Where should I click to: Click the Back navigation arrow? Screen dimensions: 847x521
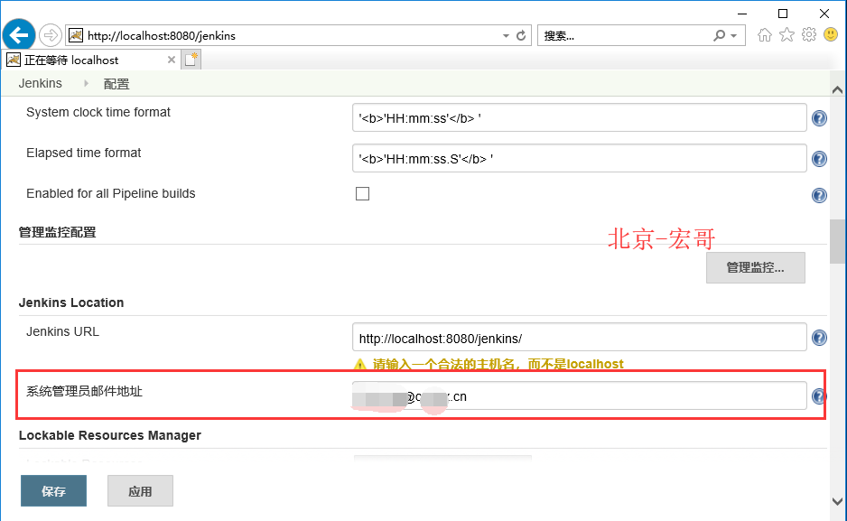pyautogui.click(x=18, y=34)
